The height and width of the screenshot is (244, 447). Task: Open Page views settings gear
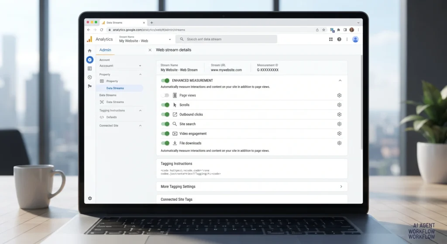click(339, 95)
